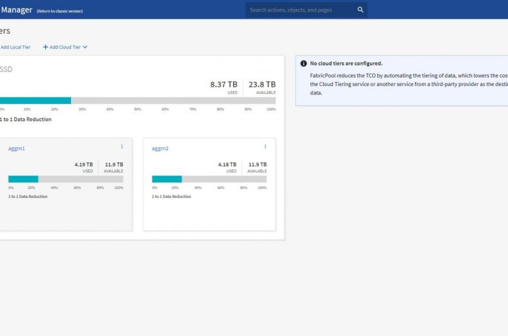
Task: Click the aggrn2 capacity usage bar
Action: click(x=209, y=179)
